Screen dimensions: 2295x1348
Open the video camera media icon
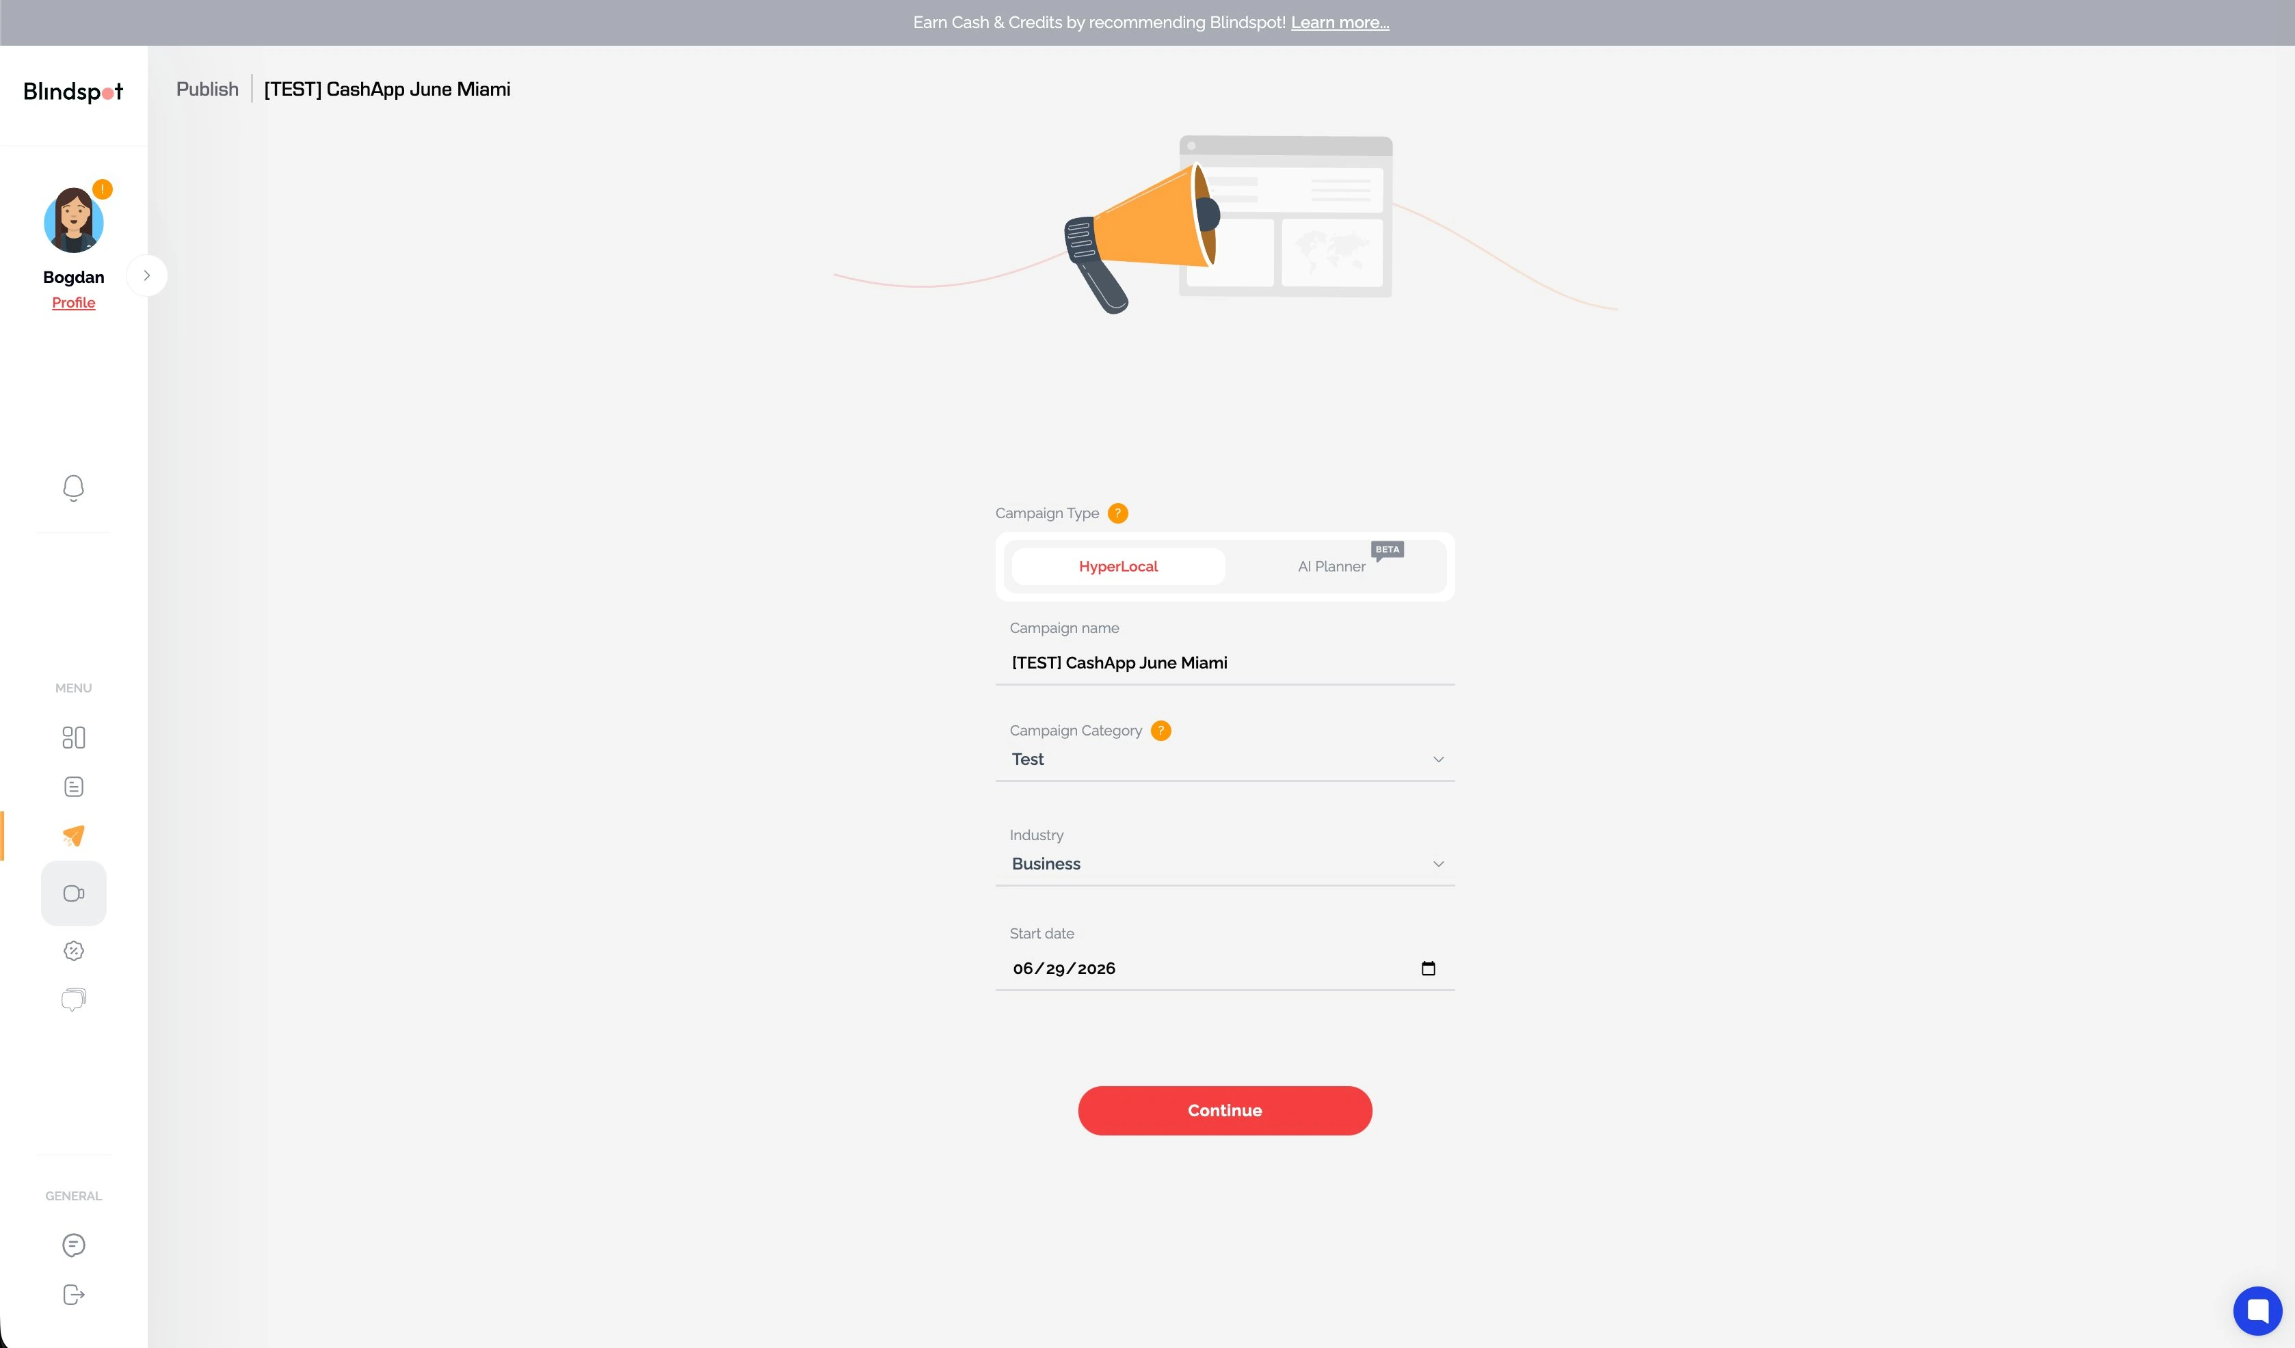coord(74,893)
